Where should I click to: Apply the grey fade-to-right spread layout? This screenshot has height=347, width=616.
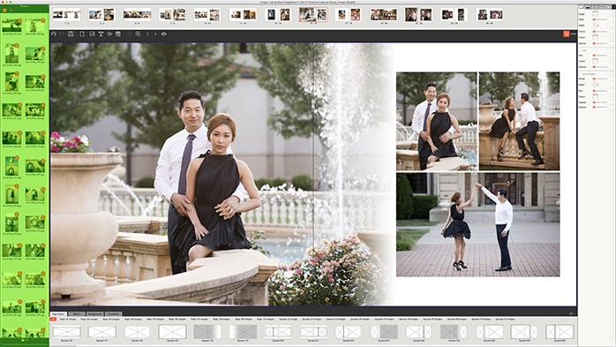[x=207, y=332]
